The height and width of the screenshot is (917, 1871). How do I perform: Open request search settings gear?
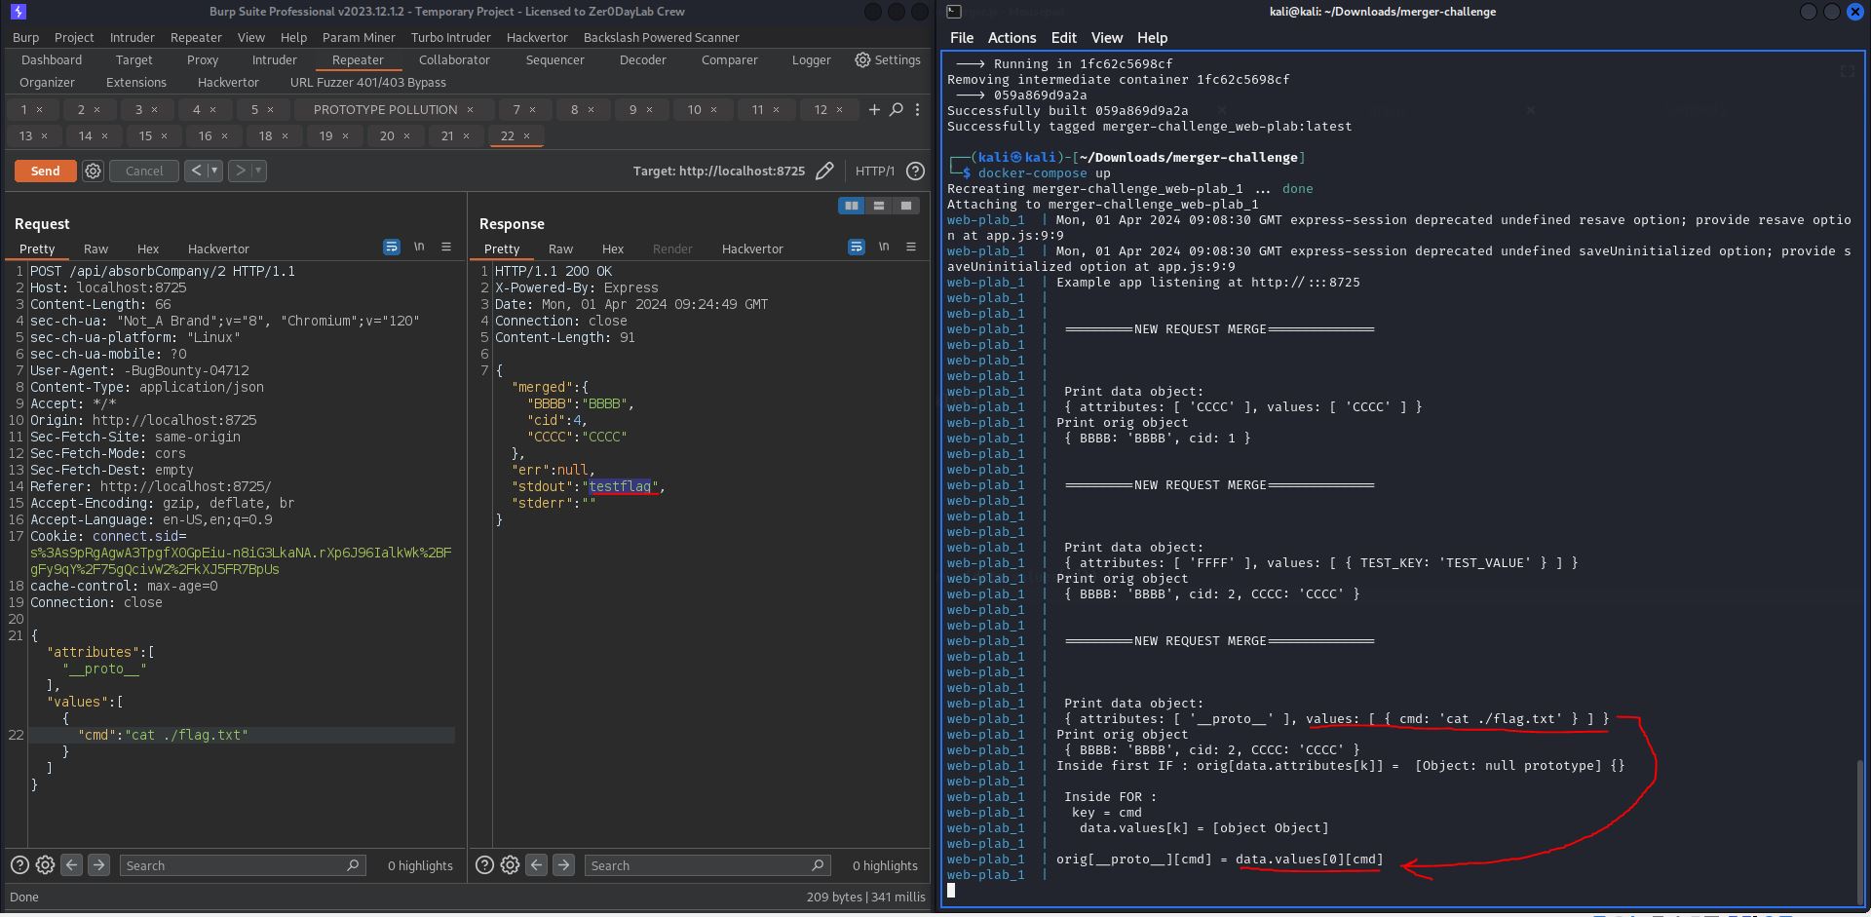coord(45,865)
